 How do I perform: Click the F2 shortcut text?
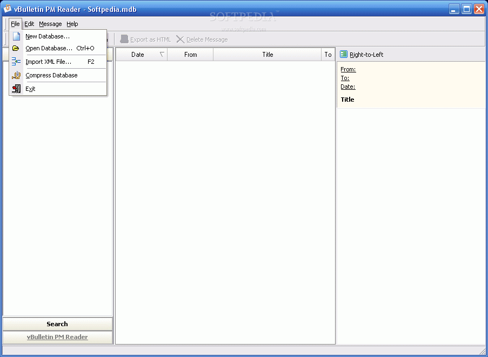[91, 62]
